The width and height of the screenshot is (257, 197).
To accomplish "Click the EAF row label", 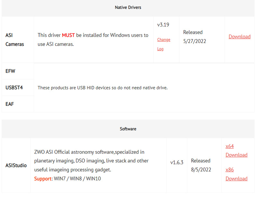I will (10, 104).
